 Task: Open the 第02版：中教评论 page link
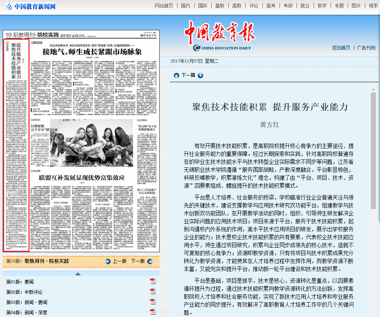tap(25, 292)
